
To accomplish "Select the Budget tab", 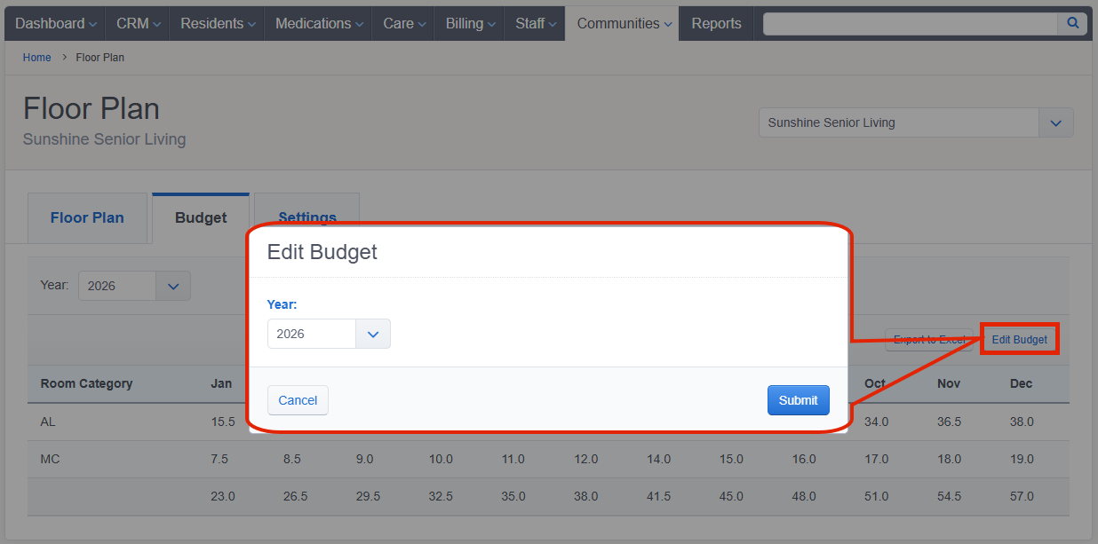I will (201, 217).
